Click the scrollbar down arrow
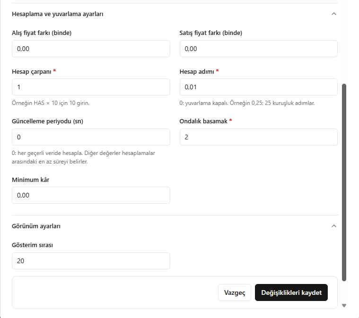Image resolution: width=359 pixels, height=318 pixels. tap(344, 305)
